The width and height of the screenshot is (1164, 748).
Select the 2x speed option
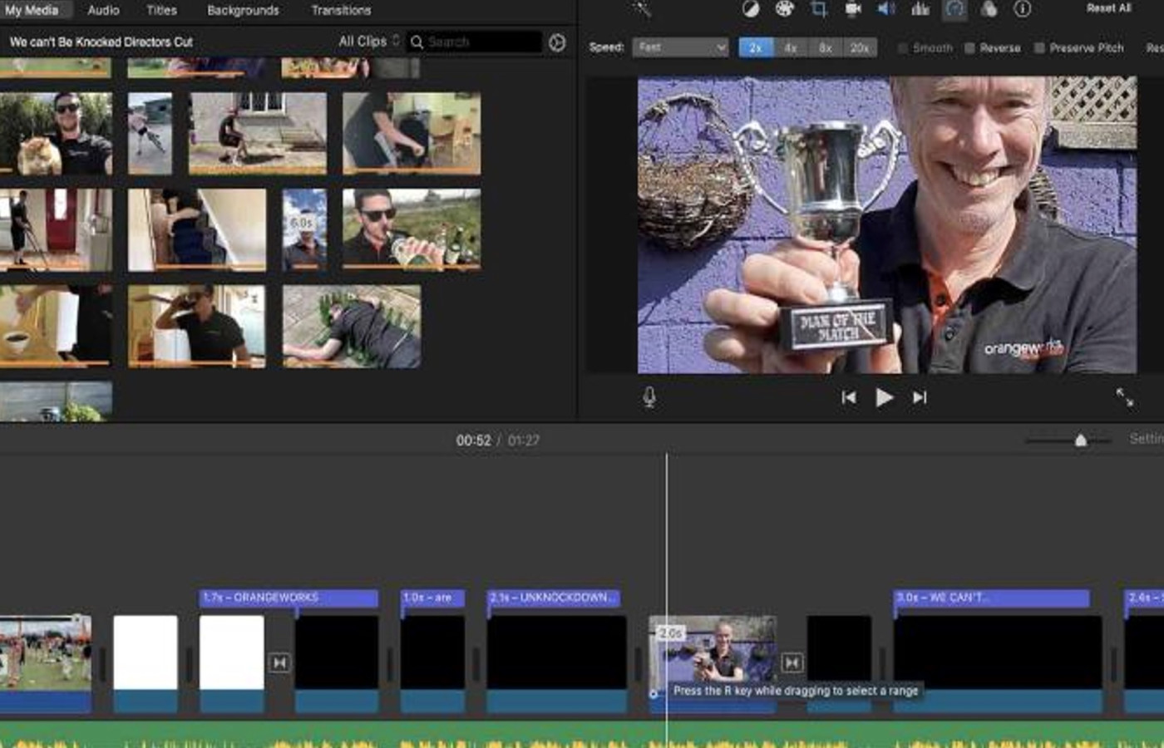(x=756, y=48)
